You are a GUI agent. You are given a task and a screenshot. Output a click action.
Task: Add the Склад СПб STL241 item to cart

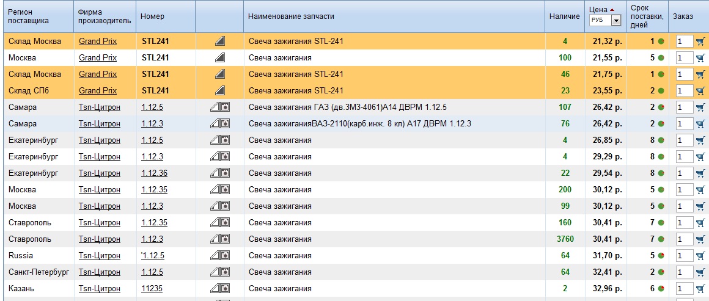click(700, 91)
